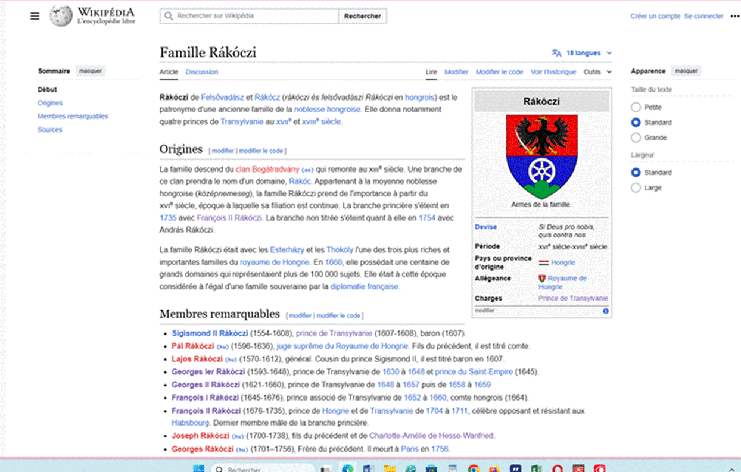Open the Modifier tab

click(456, 72)
